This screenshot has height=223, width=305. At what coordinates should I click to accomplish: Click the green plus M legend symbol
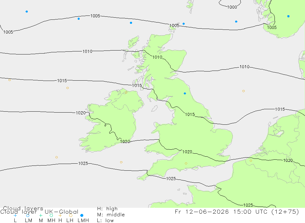[41, 215]
